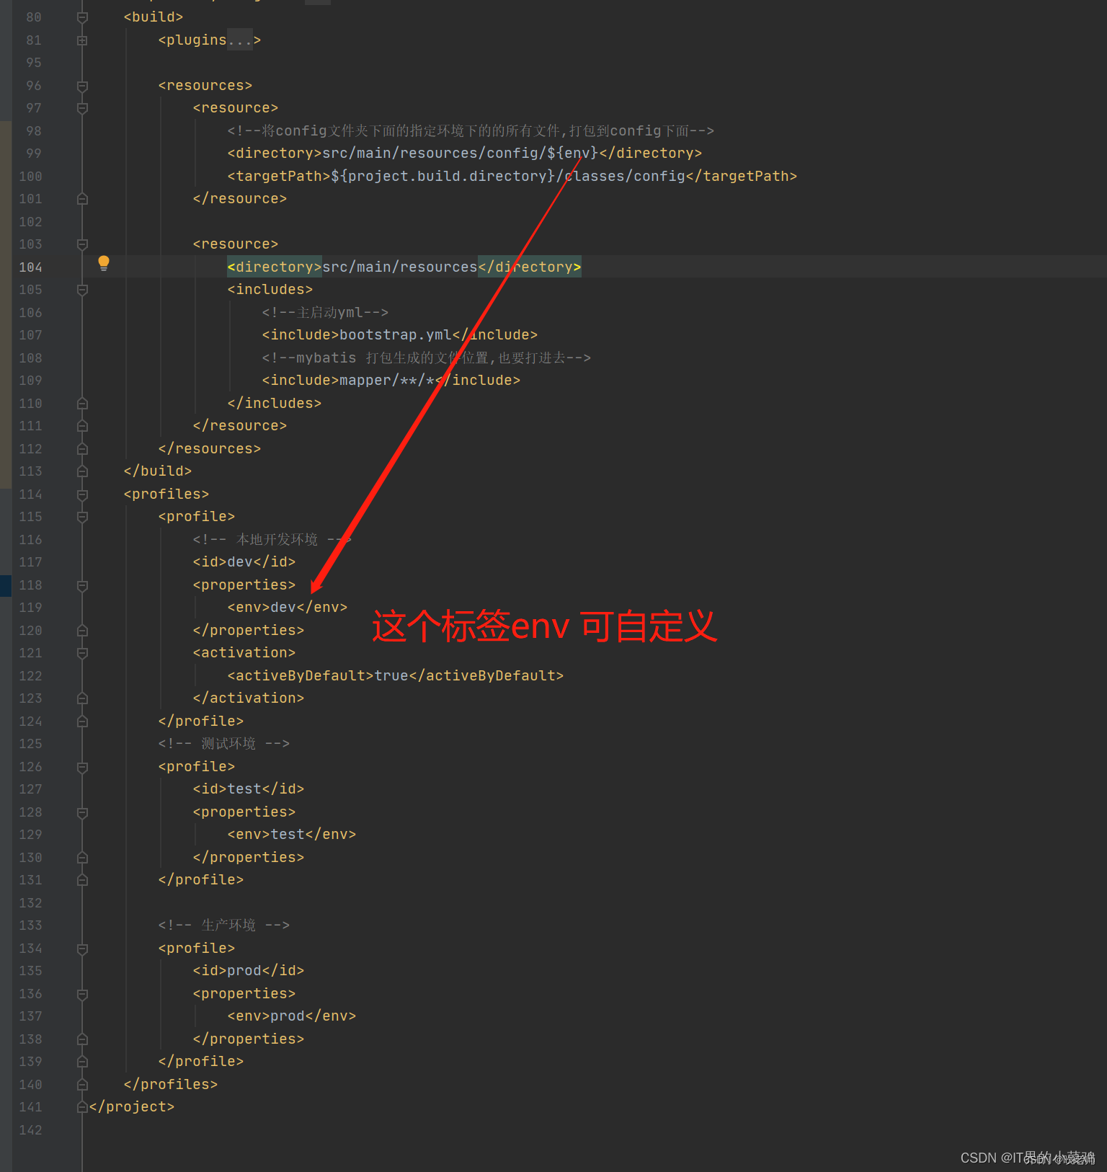Image resolution: width=1107 pixels, height=1172 pixels.
Task: Click the ${env} placeholder in directory path
Action: pyautogui.click(x=573, y=154)
